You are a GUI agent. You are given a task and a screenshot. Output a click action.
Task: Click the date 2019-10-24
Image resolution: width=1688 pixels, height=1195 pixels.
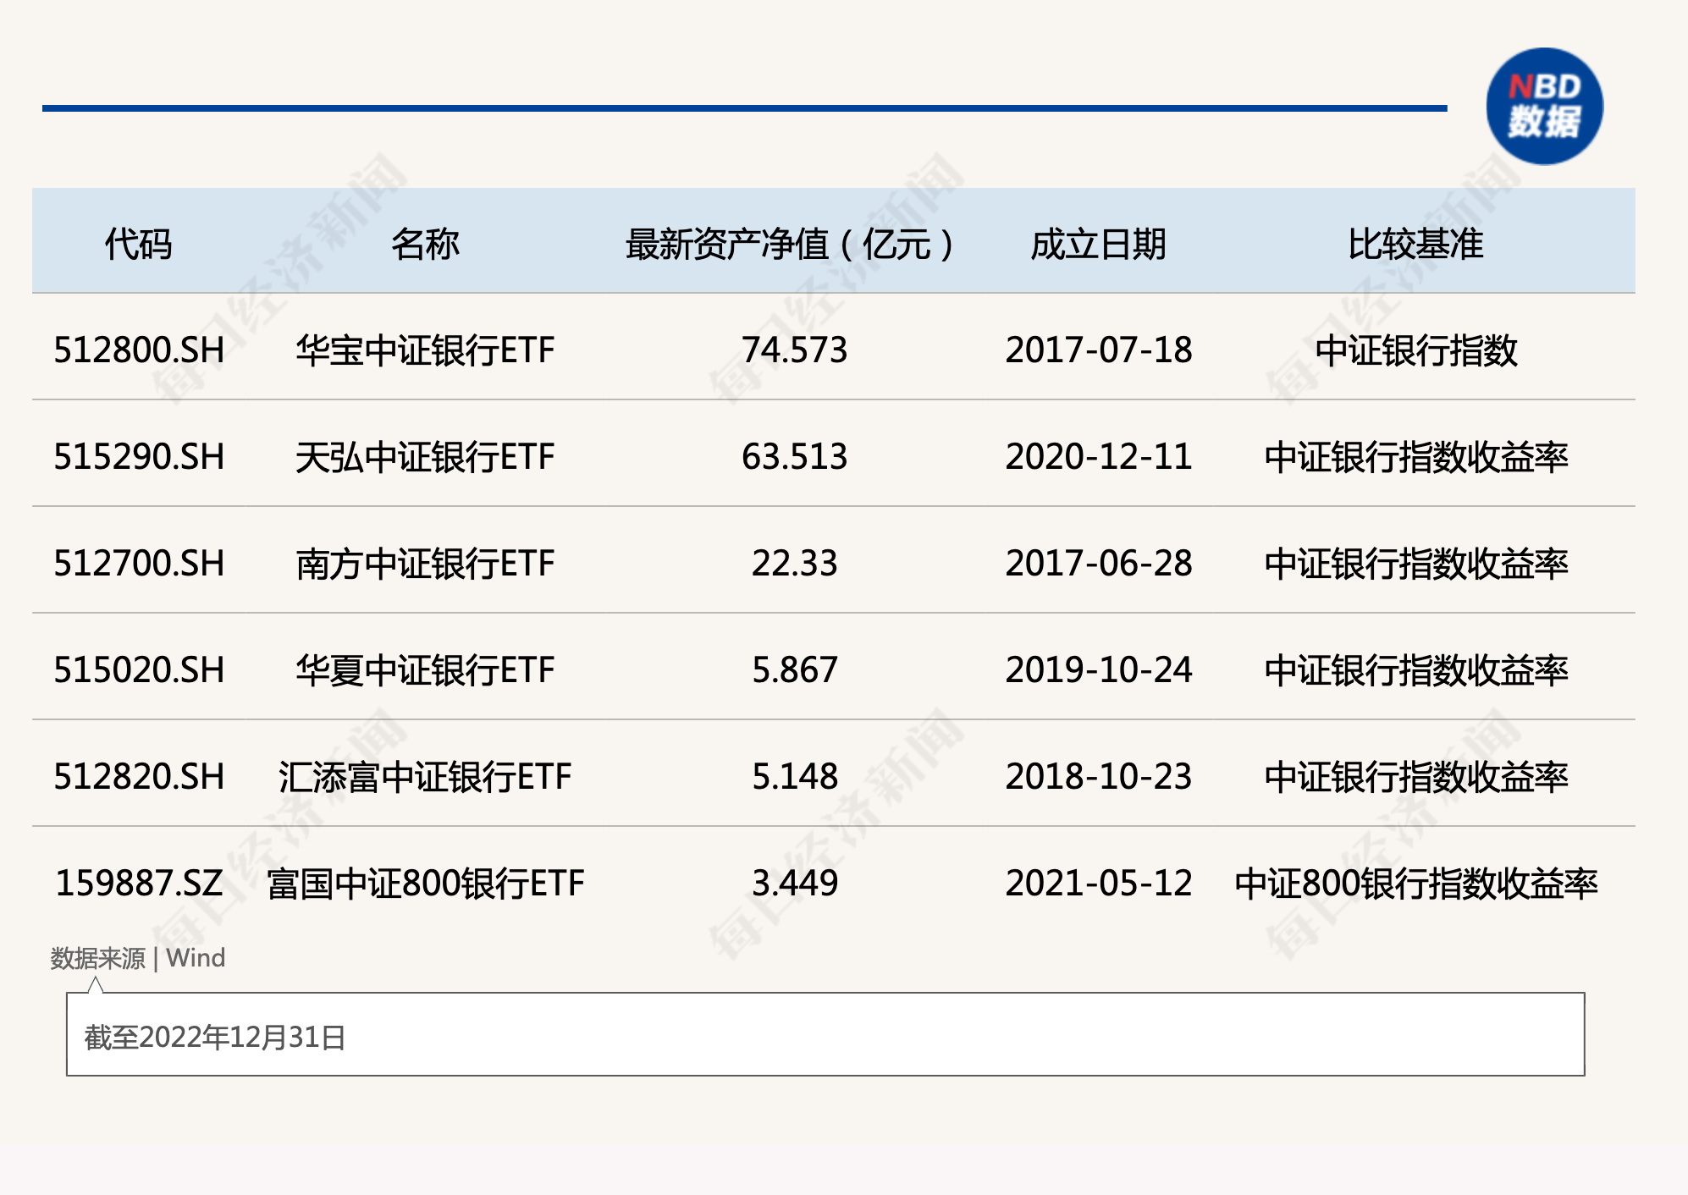[x=1099, y=669]
